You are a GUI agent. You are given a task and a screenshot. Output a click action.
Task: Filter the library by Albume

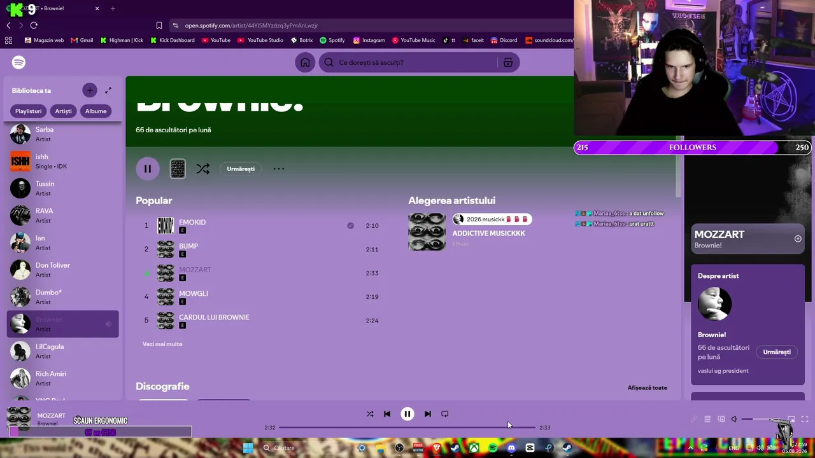[x=96, y=111]
